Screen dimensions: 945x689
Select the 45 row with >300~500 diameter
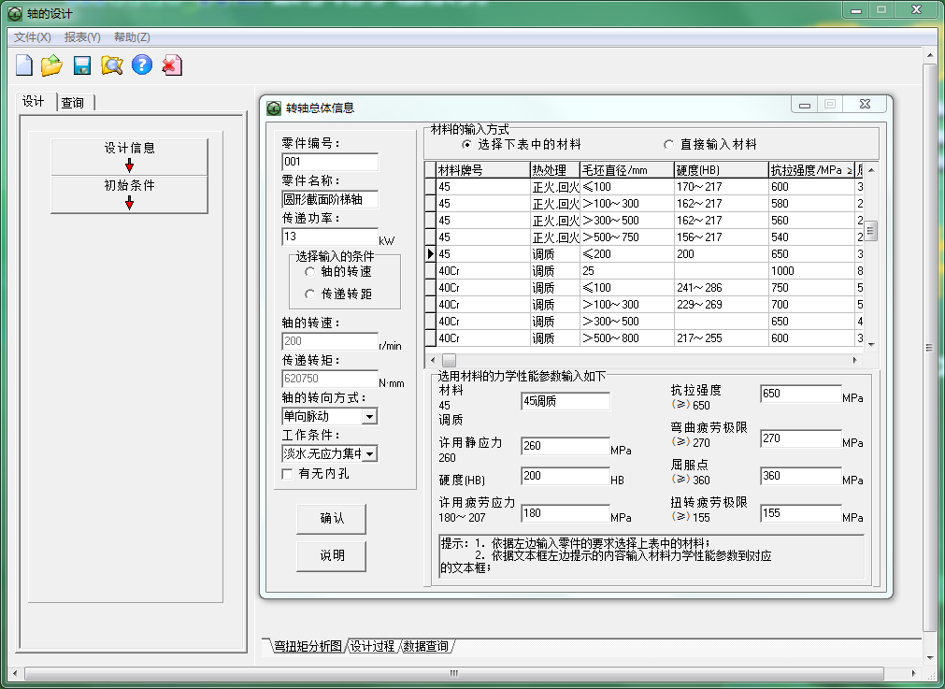point(645,221)
